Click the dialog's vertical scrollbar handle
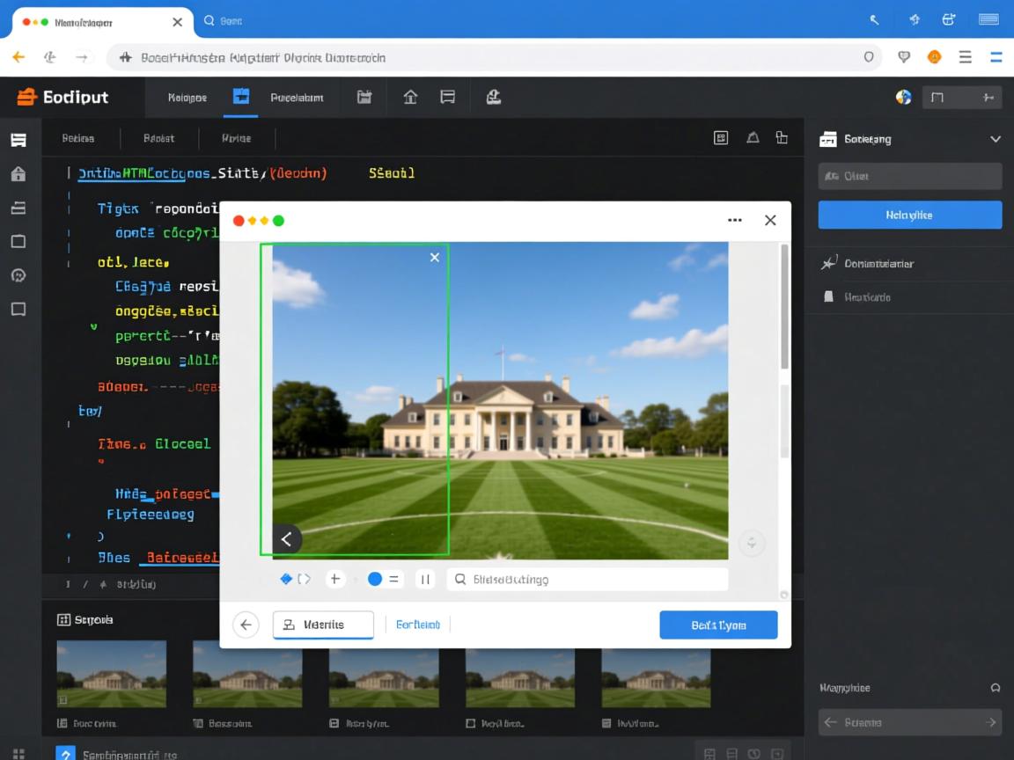This screenshot has width=1014, height=760. [x=784, y=308]
